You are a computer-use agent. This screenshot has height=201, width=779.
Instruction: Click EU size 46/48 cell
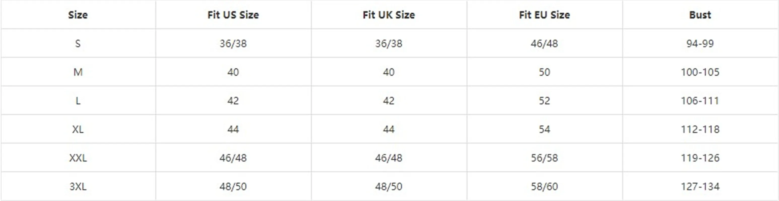tap(544, 43)
